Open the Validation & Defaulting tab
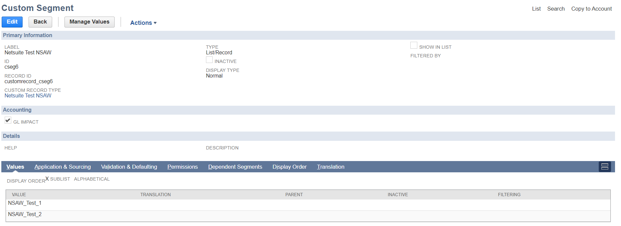 point(129,167)
